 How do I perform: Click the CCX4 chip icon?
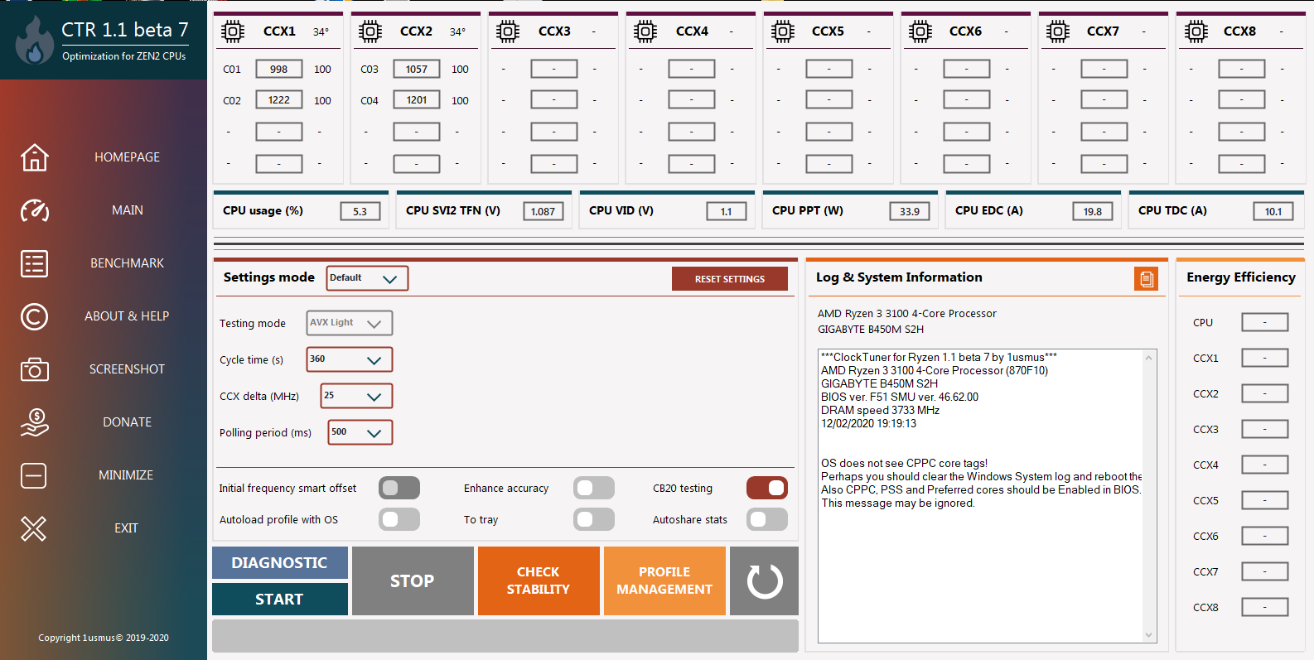[x=645, y=31]
